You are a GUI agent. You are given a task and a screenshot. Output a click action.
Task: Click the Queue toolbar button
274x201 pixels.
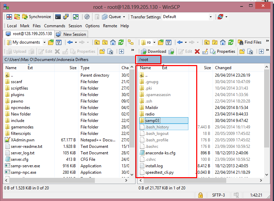112,17
